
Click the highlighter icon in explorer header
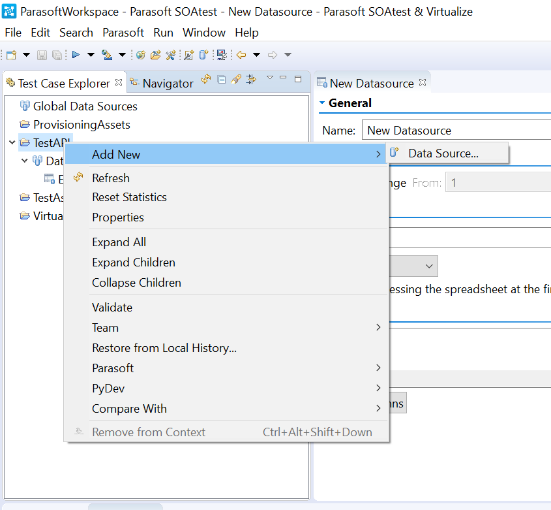pyautogui.click(x=236, y=79)
